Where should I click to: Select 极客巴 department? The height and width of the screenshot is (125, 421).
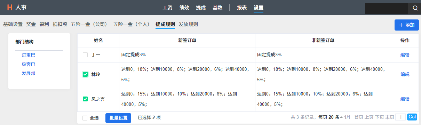click(29, 64)
